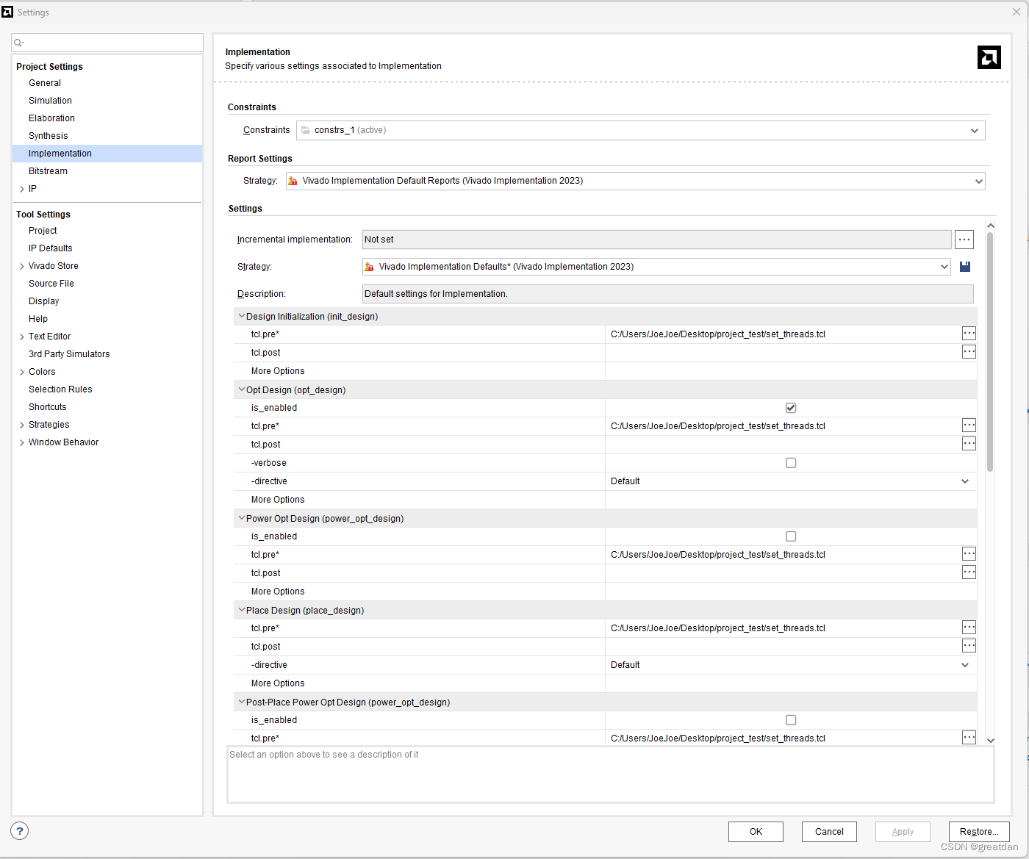Click the Settings window title icon
This screenshot has width=1029, height=859.
pos(7,12)
